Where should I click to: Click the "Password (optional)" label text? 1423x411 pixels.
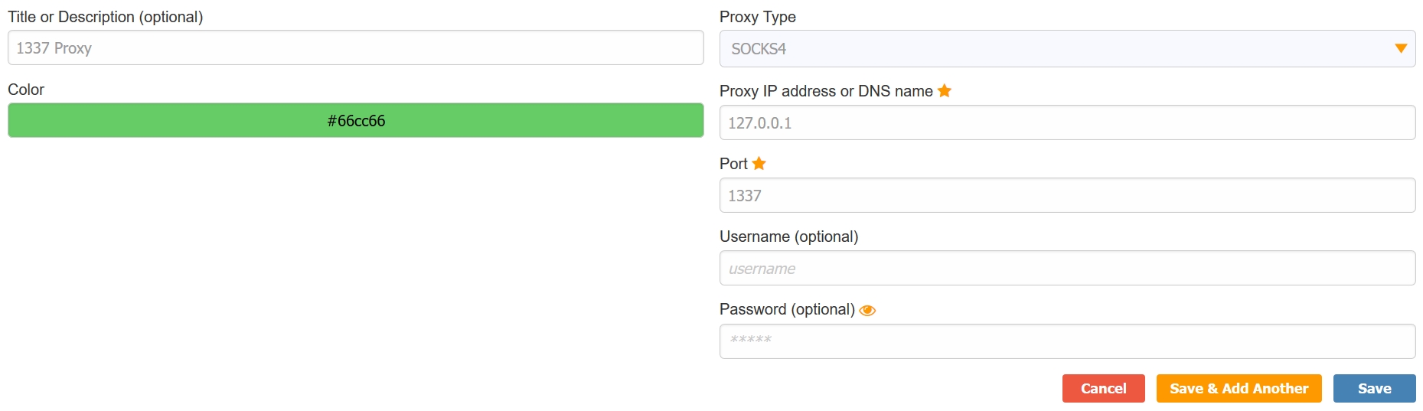pyautogui.click(x=787, y=309)
